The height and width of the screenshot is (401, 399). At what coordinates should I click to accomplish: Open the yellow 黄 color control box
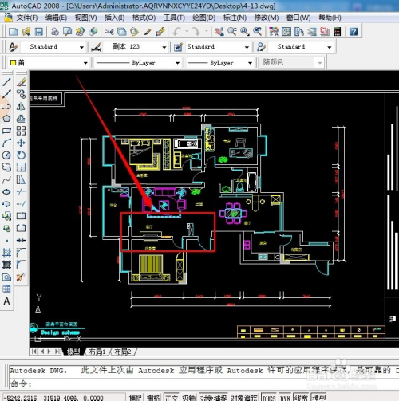pyautogui.click(x=49, y=63)
